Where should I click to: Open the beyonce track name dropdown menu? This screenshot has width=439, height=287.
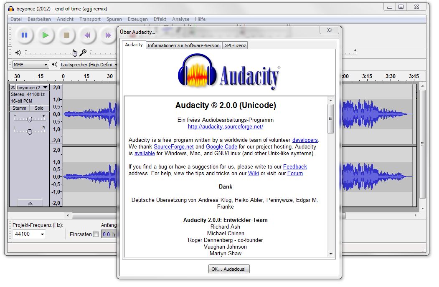point(45,88)
